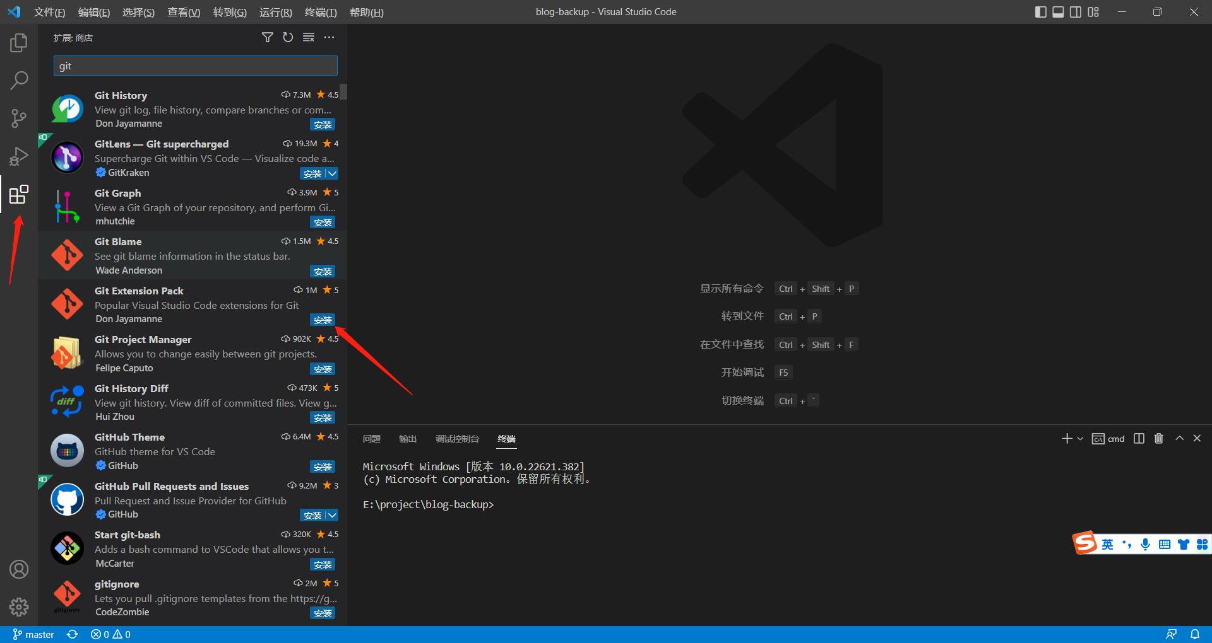Open the Source Control view

[19, 119]
